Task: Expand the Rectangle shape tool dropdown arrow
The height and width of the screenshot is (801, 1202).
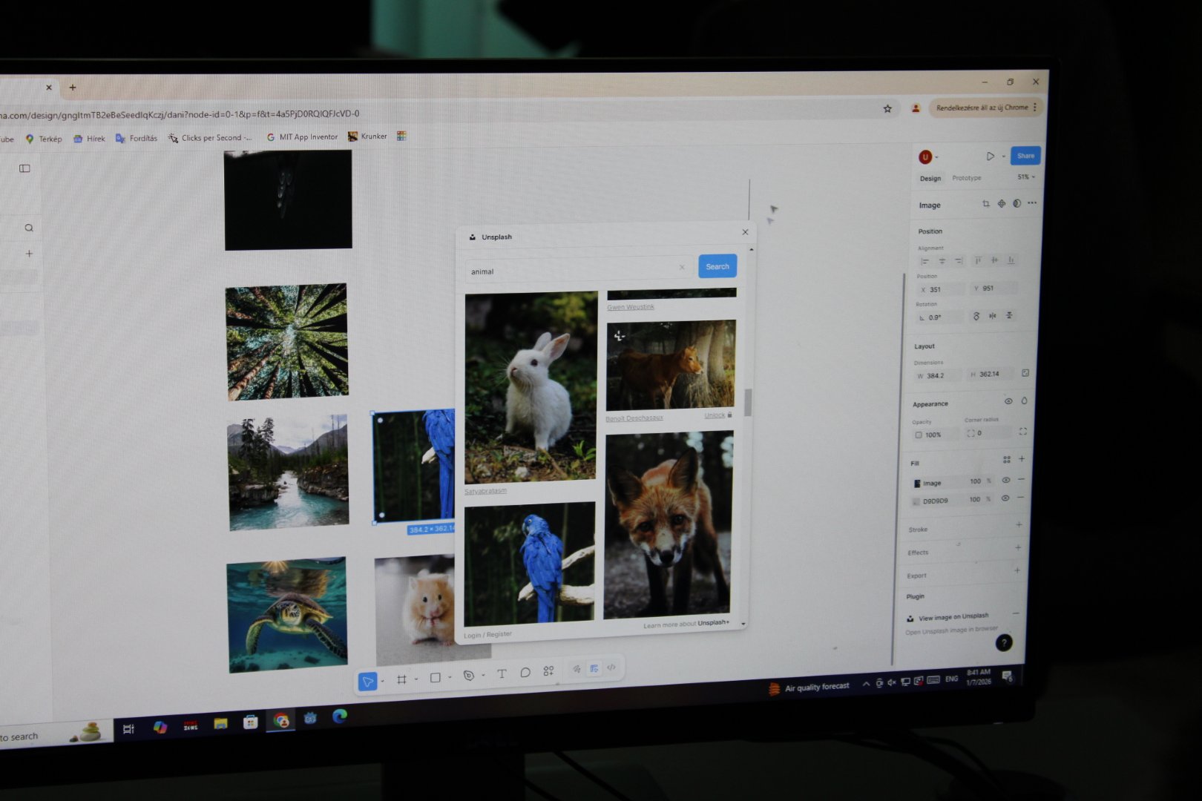Action: click(450, 677)
